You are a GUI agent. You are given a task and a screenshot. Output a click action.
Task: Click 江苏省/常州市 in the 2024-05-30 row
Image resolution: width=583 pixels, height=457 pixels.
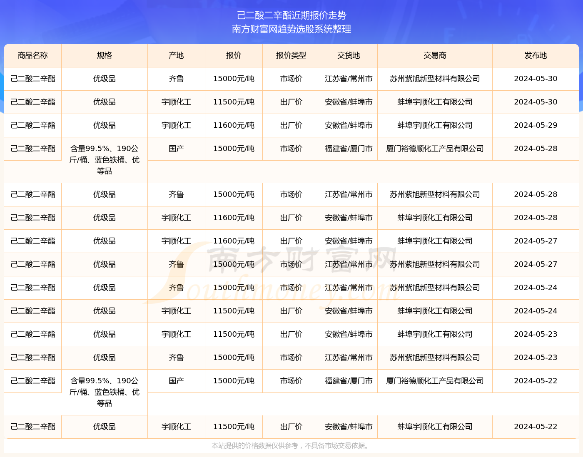[x=349, y=79]
